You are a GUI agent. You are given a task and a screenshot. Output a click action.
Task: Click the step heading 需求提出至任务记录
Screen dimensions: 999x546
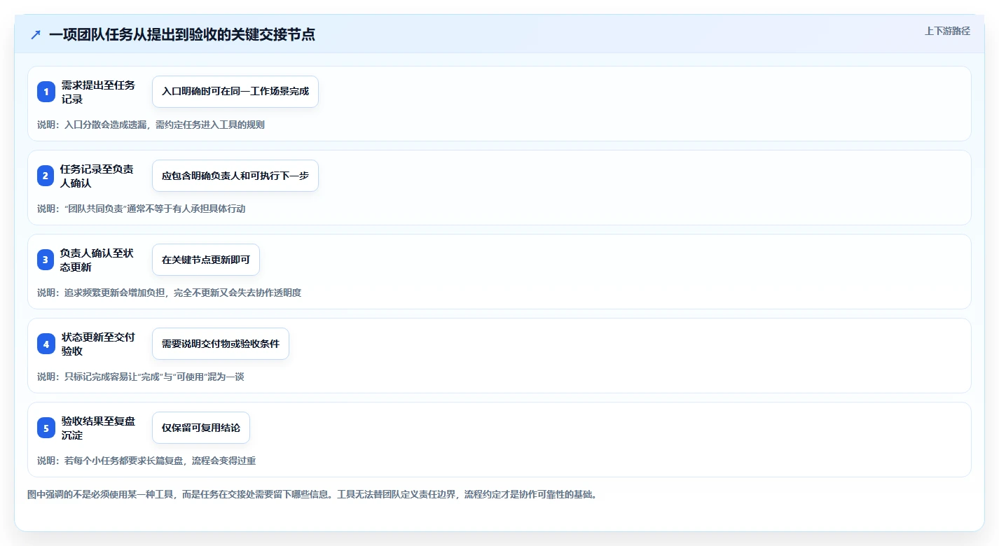(99, 92)
